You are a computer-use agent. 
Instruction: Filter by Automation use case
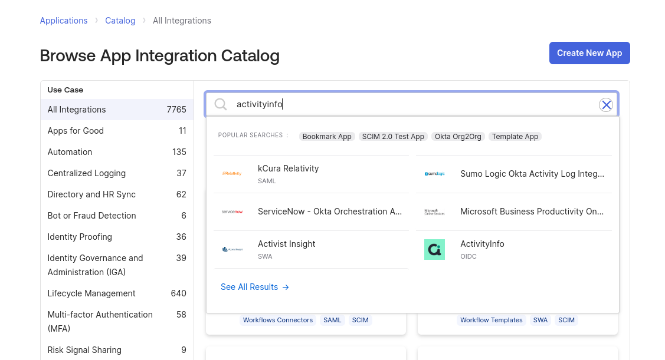coord(117,152)
